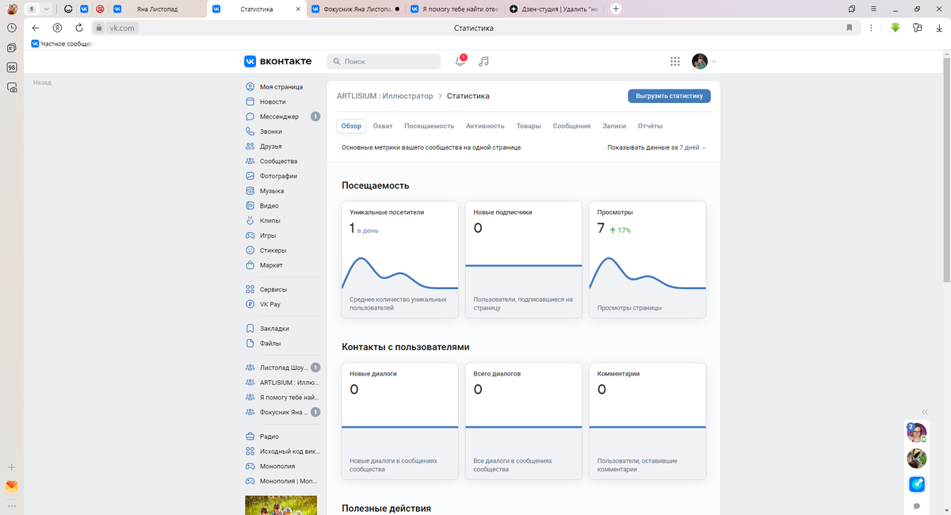Image resolution: width=951 pixels, height=515 pixels.
Task: Click the VK search field
Action: coord(384,61)
